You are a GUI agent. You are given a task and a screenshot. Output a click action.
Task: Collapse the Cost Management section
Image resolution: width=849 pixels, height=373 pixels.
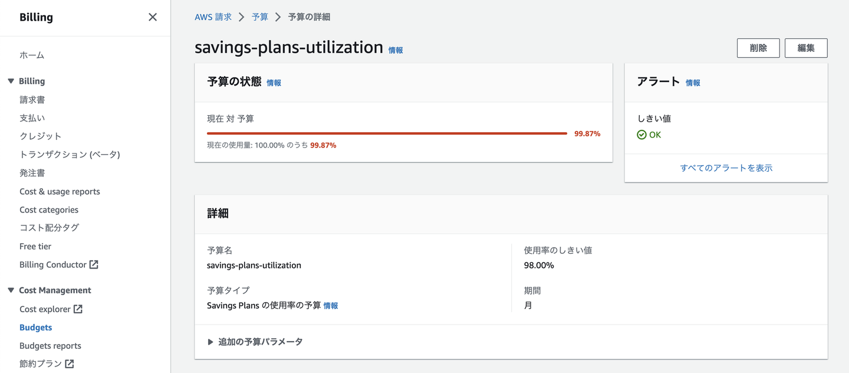pos(11,290)
